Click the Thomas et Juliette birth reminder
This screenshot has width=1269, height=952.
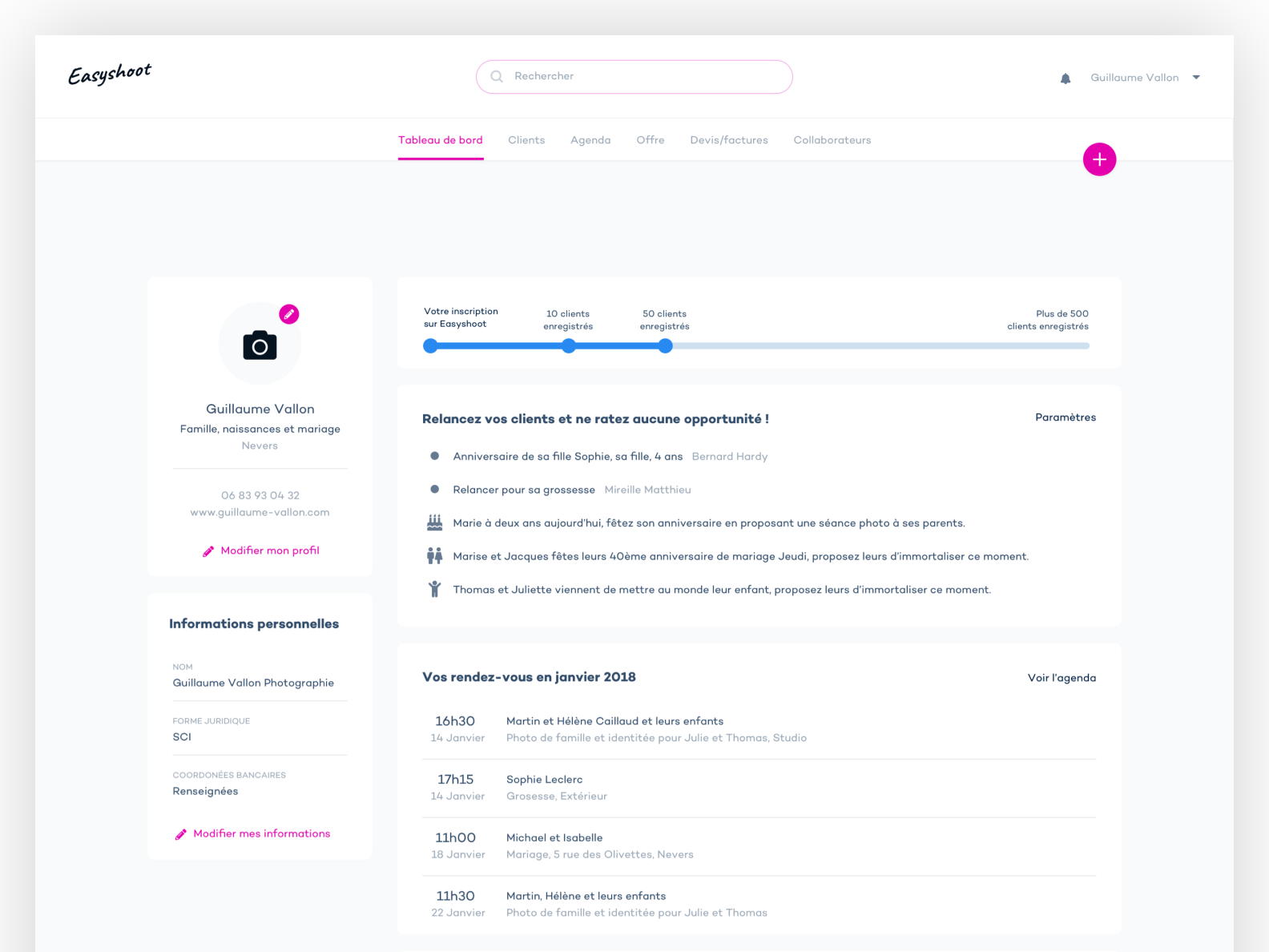(x=722, y=590)
